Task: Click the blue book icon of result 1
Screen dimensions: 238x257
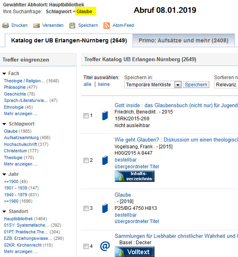Action: pos(105,116)
